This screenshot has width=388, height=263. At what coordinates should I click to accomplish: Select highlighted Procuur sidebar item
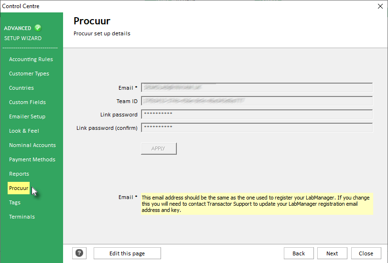19,188
